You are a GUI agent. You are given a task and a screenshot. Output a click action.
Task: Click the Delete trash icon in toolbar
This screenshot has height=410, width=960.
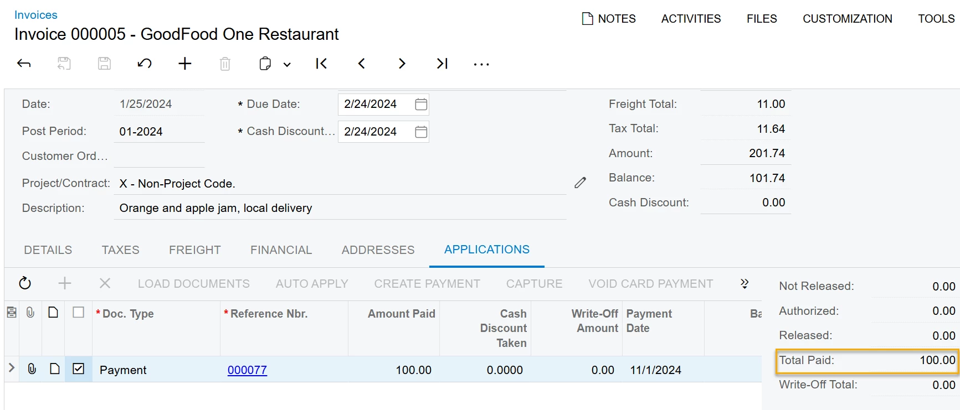coord(225,64)
